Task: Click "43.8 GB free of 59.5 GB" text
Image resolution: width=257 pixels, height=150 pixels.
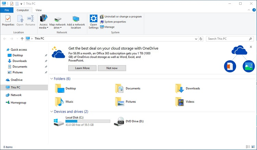Action: (79, 125)
